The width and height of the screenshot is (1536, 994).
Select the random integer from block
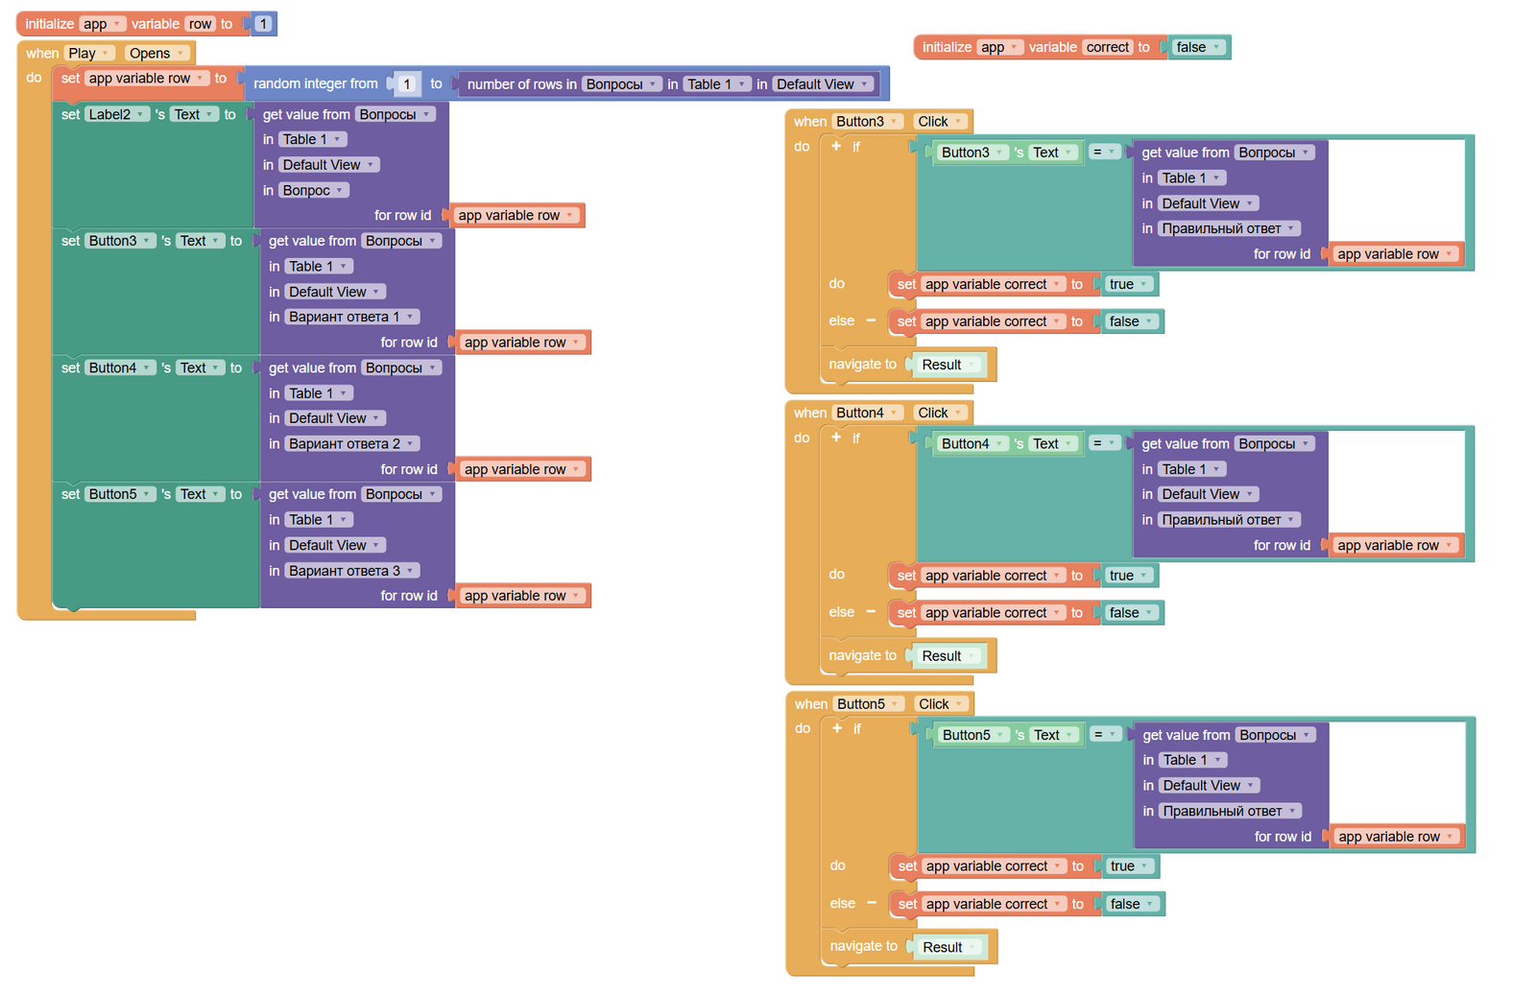(x=315, y=84)
